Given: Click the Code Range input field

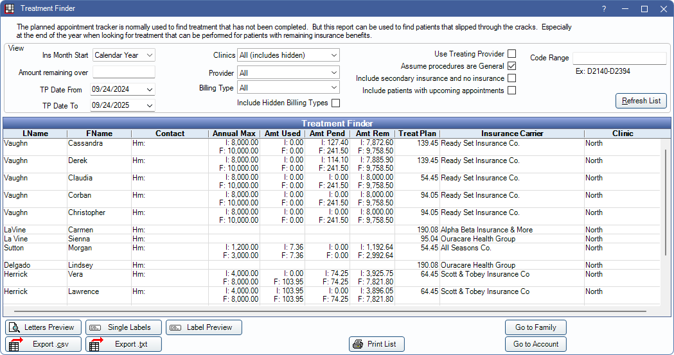Looking at the screenshot, I should (619, 58).
